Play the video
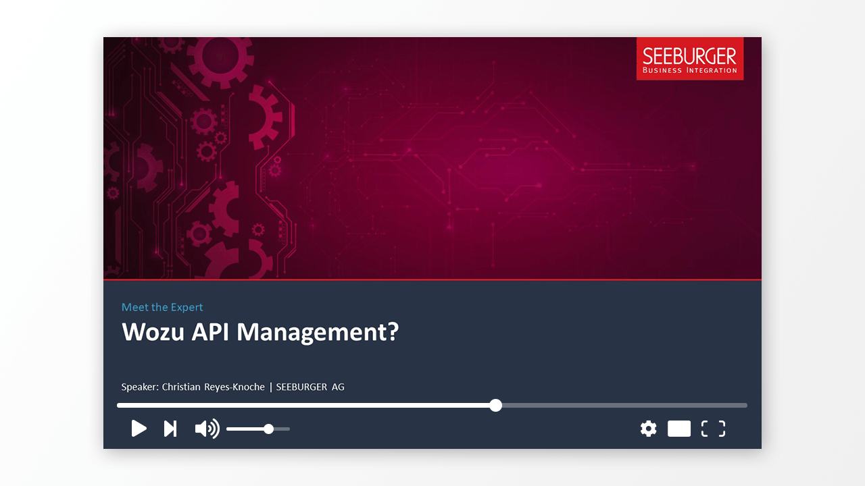865x486 pixels. tap(139, 429)
